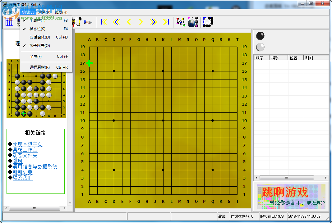Image resolution: width=332 pixels, height=223 pixels.
Task: Click the 跳啊游戏 ad banner
Action: tap(292, 196)
